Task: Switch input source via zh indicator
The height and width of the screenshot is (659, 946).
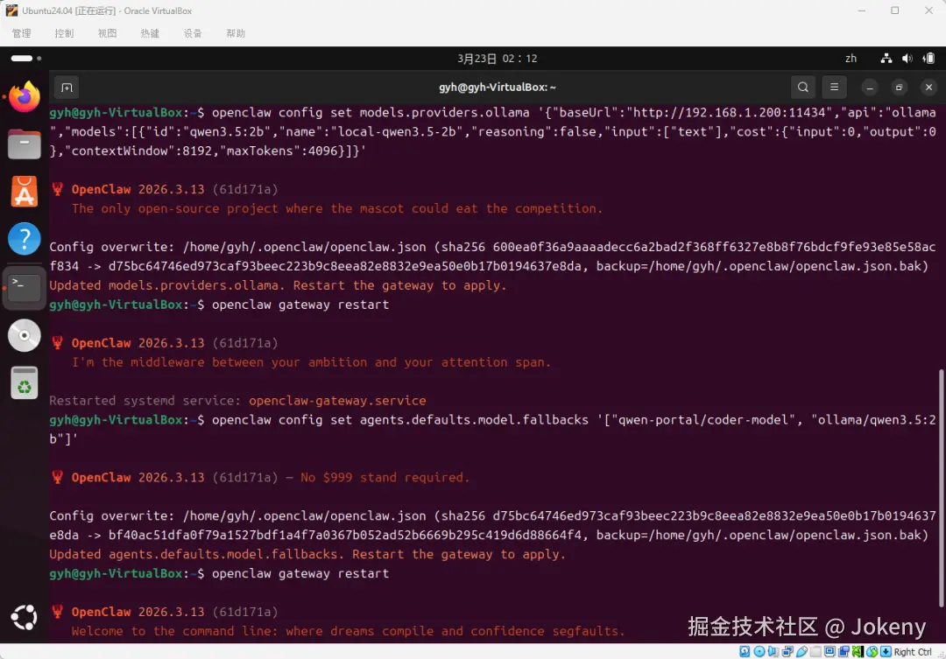Action: coord(851,59)
